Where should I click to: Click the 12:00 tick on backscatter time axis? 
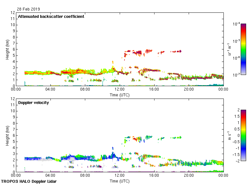120,90
